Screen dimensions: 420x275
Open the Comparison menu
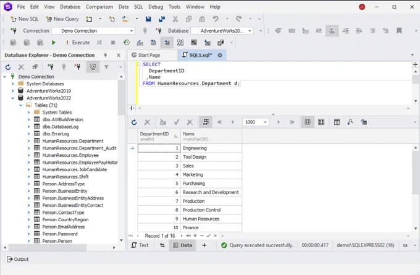[x=99, y=7]
